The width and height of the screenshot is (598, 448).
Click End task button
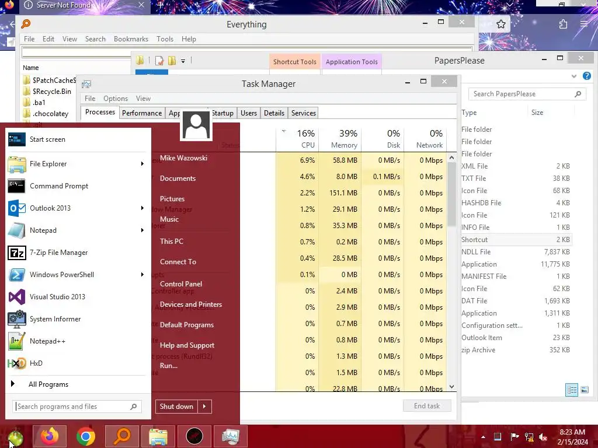[x=427, y=406]
